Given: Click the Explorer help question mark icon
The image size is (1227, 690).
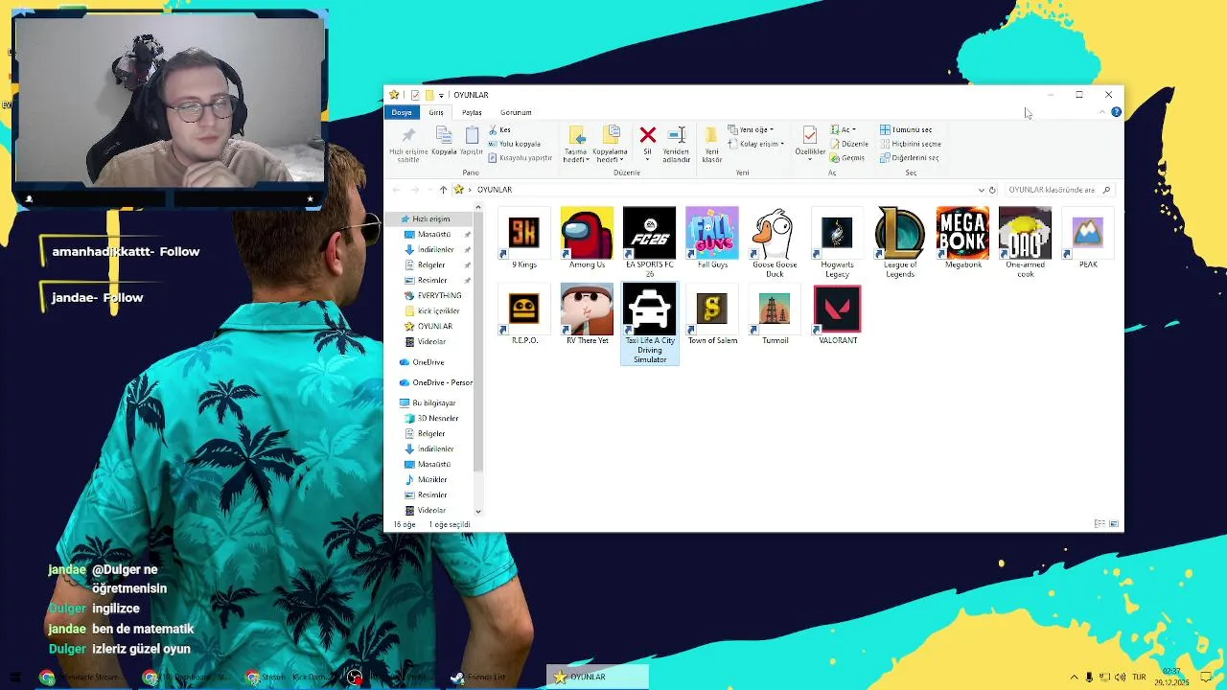Looking at the screenshot, I should 1116,112.
